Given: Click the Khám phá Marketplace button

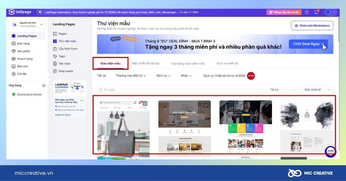Looking at the screenshot, I should pyautogui.click(x=312, y=26).
